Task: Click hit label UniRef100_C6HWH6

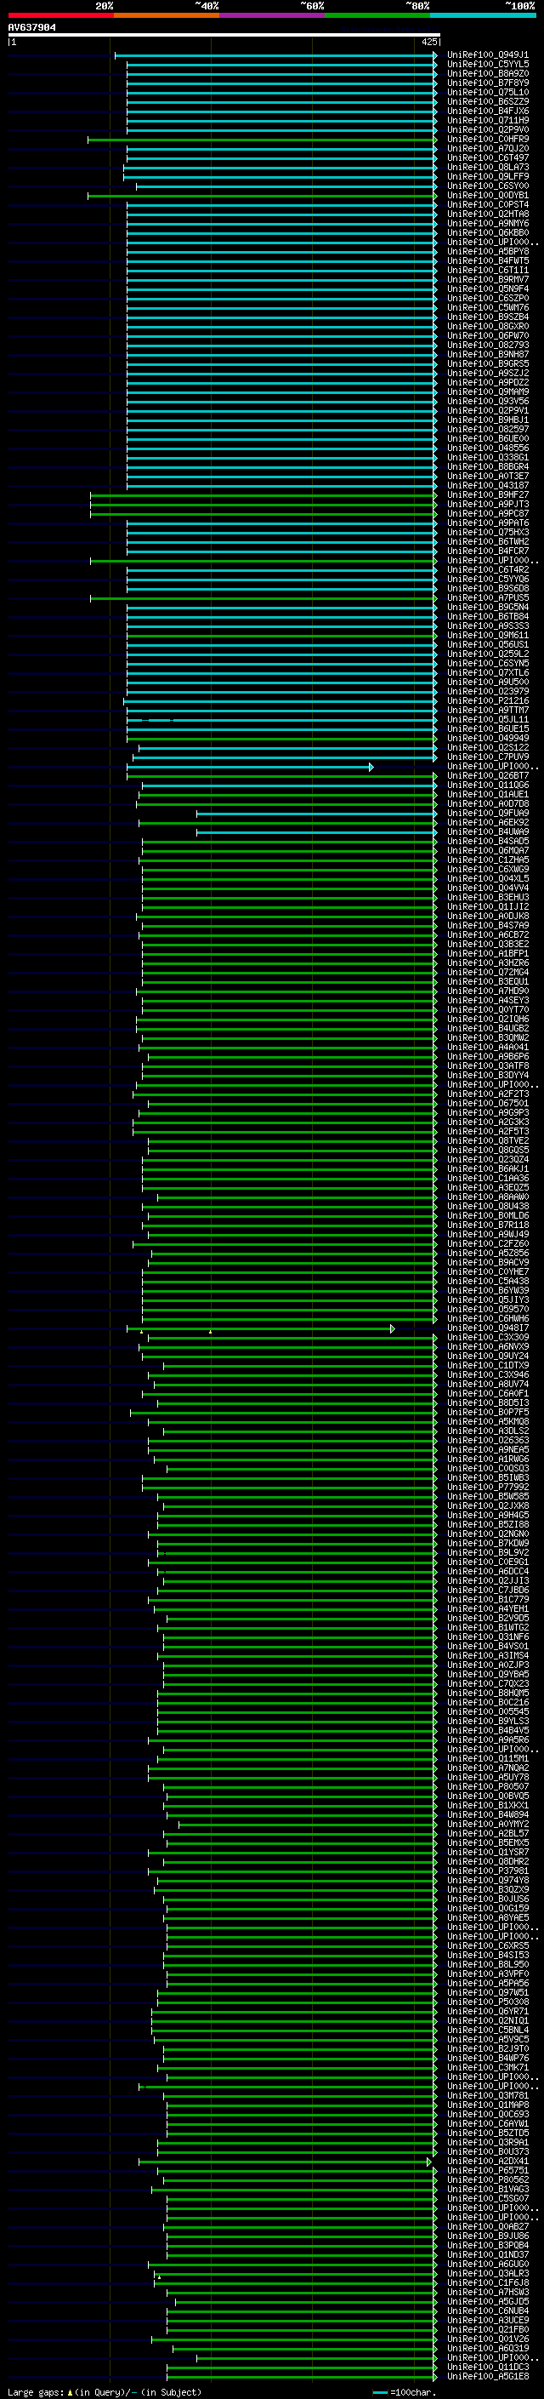Action: pos(488,1319)
